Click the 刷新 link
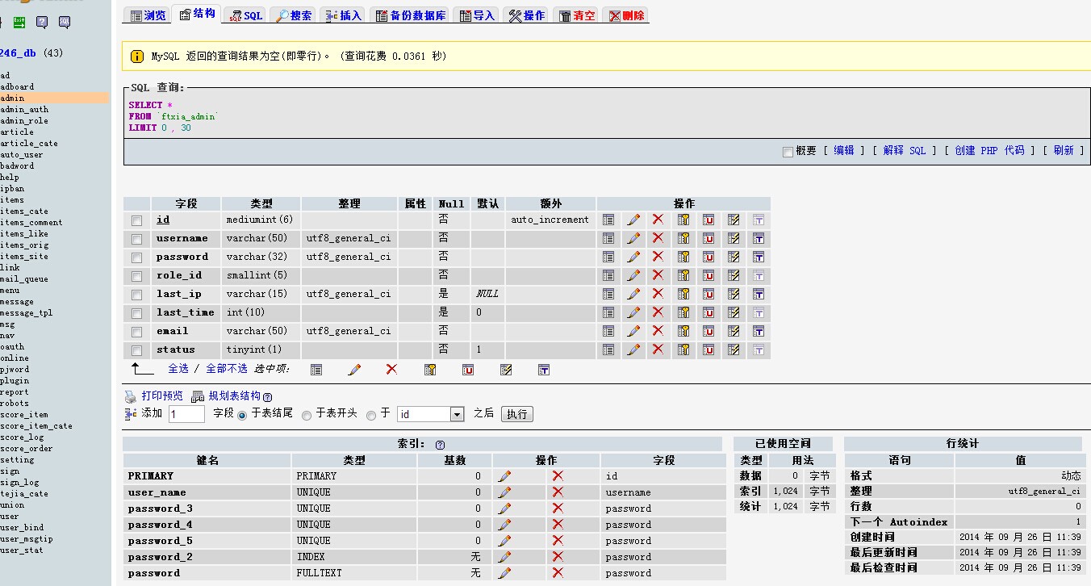Image resolution: width=1091 pixels, height=586 pixels. click(x=1064, y=151)
